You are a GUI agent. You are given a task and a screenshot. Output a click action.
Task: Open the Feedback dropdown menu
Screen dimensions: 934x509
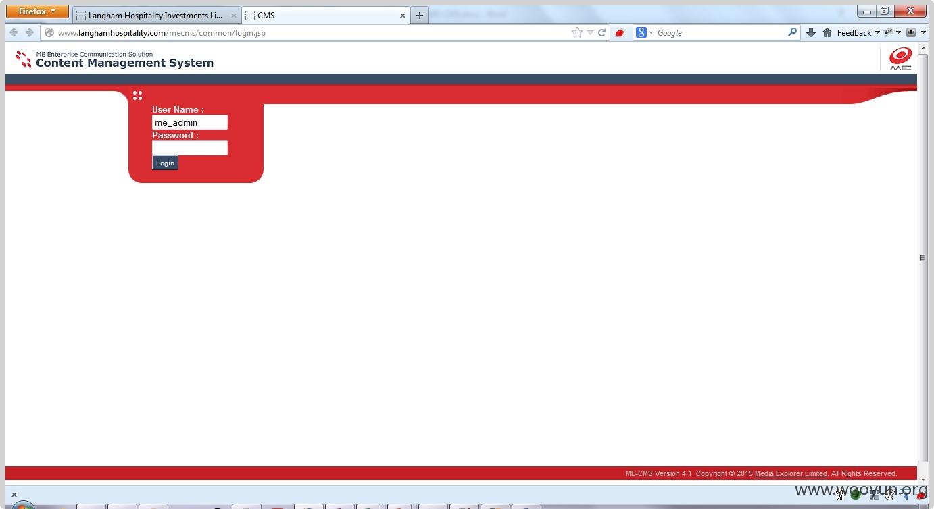[858, 32]
